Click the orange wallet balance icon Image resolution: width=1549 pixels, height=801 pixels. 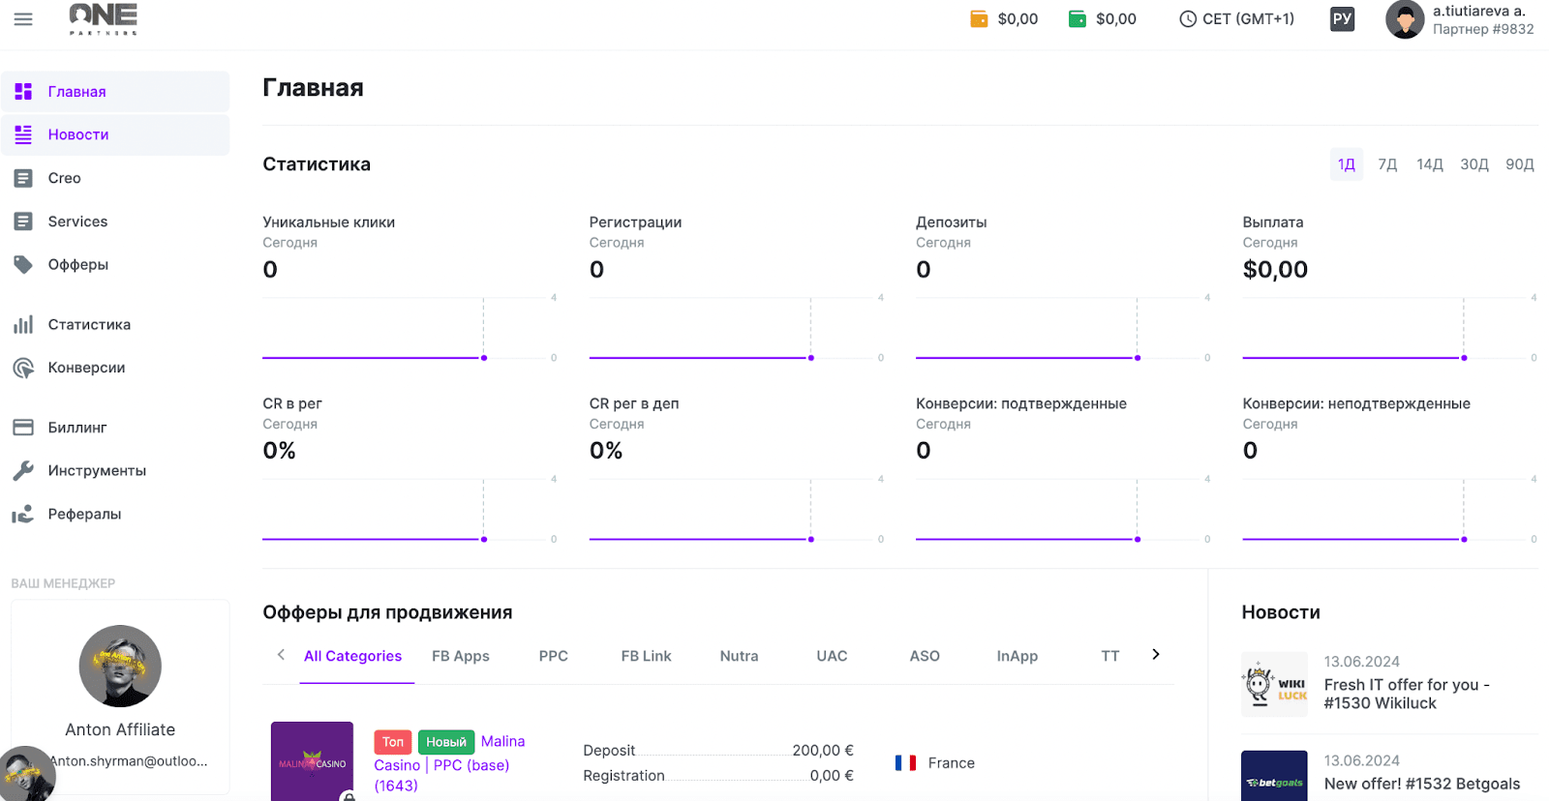pos(979,19)
